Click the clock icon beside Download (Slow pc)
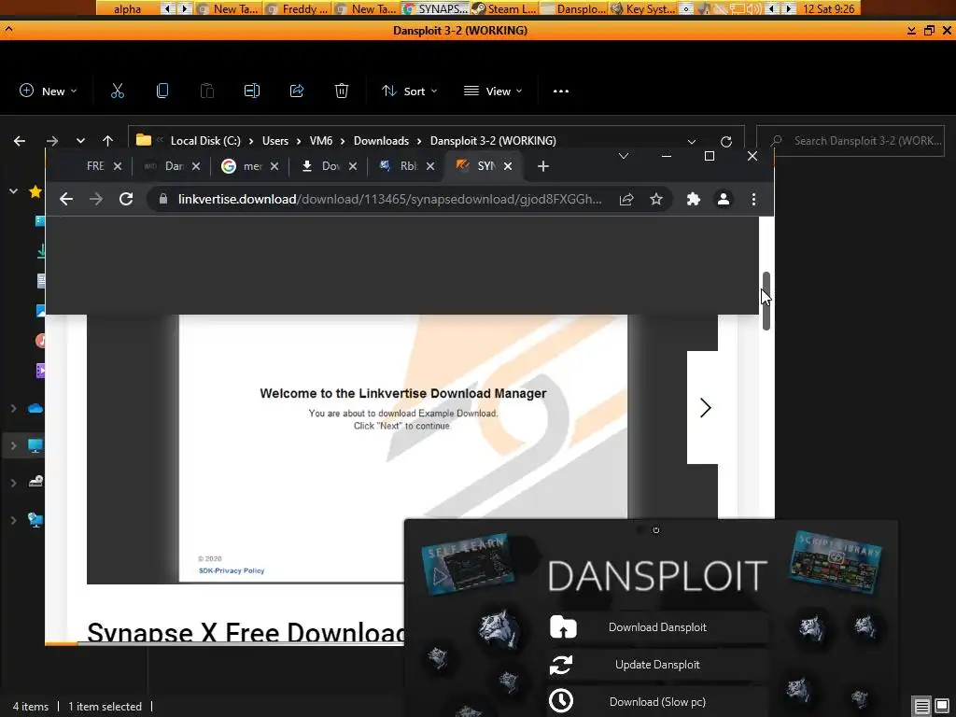The height and width of the screenshot is (717, 956). point(561,701)
